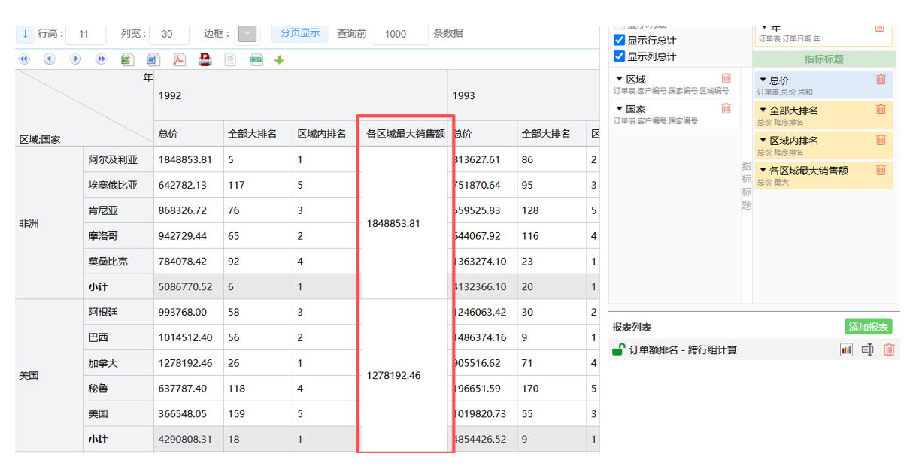The image size is (916, 466).
Task: Open chart icon for 订单额排名 report
Action: coord(846,349)
